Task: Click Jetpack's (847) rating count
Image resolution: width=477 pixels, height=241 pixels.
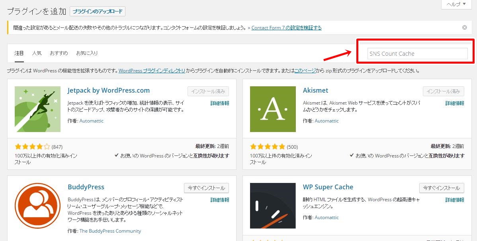Action: pos(57,147)
